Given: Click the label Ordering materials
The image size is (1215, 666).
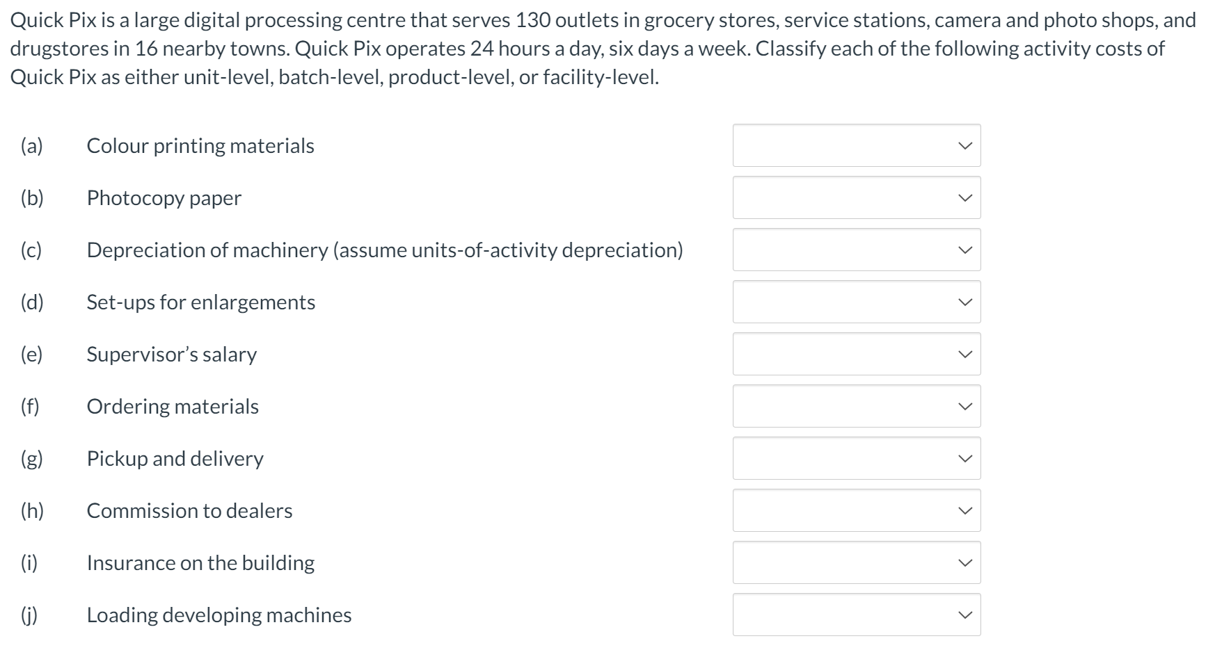Looking at the screenshot, I should point(173,406).
